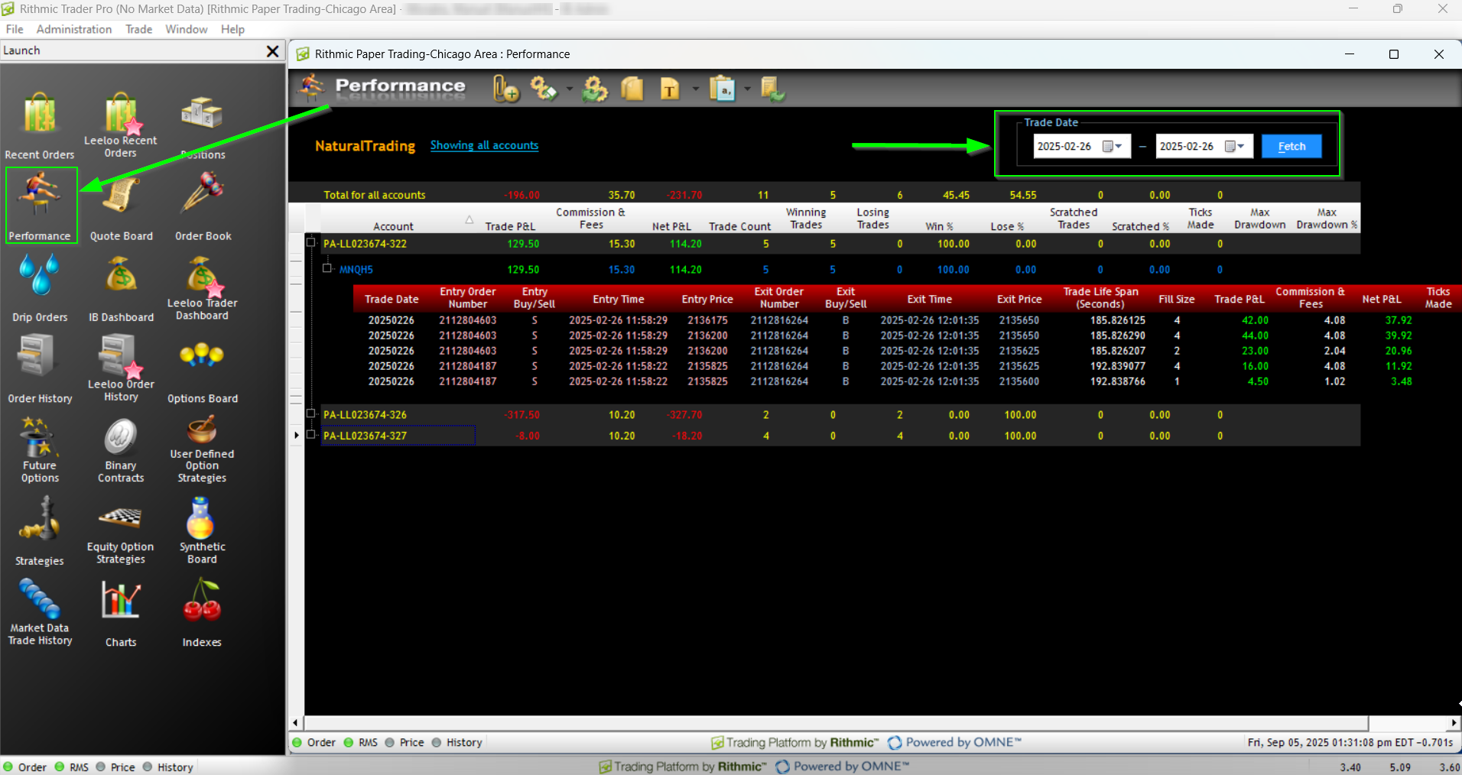Open dropdown arrow beside gears save icon

pos(570,89)
